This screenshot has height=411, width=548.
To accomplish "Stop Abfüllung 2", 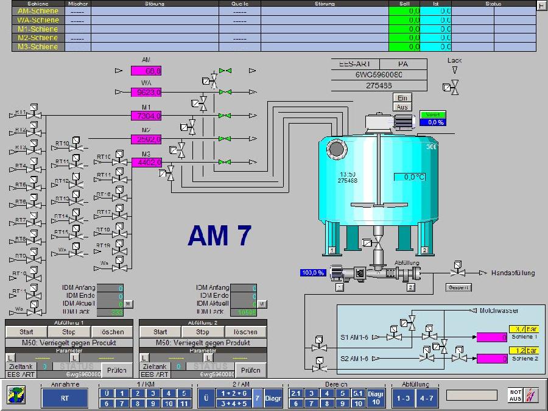I will [x=202, y=332].
